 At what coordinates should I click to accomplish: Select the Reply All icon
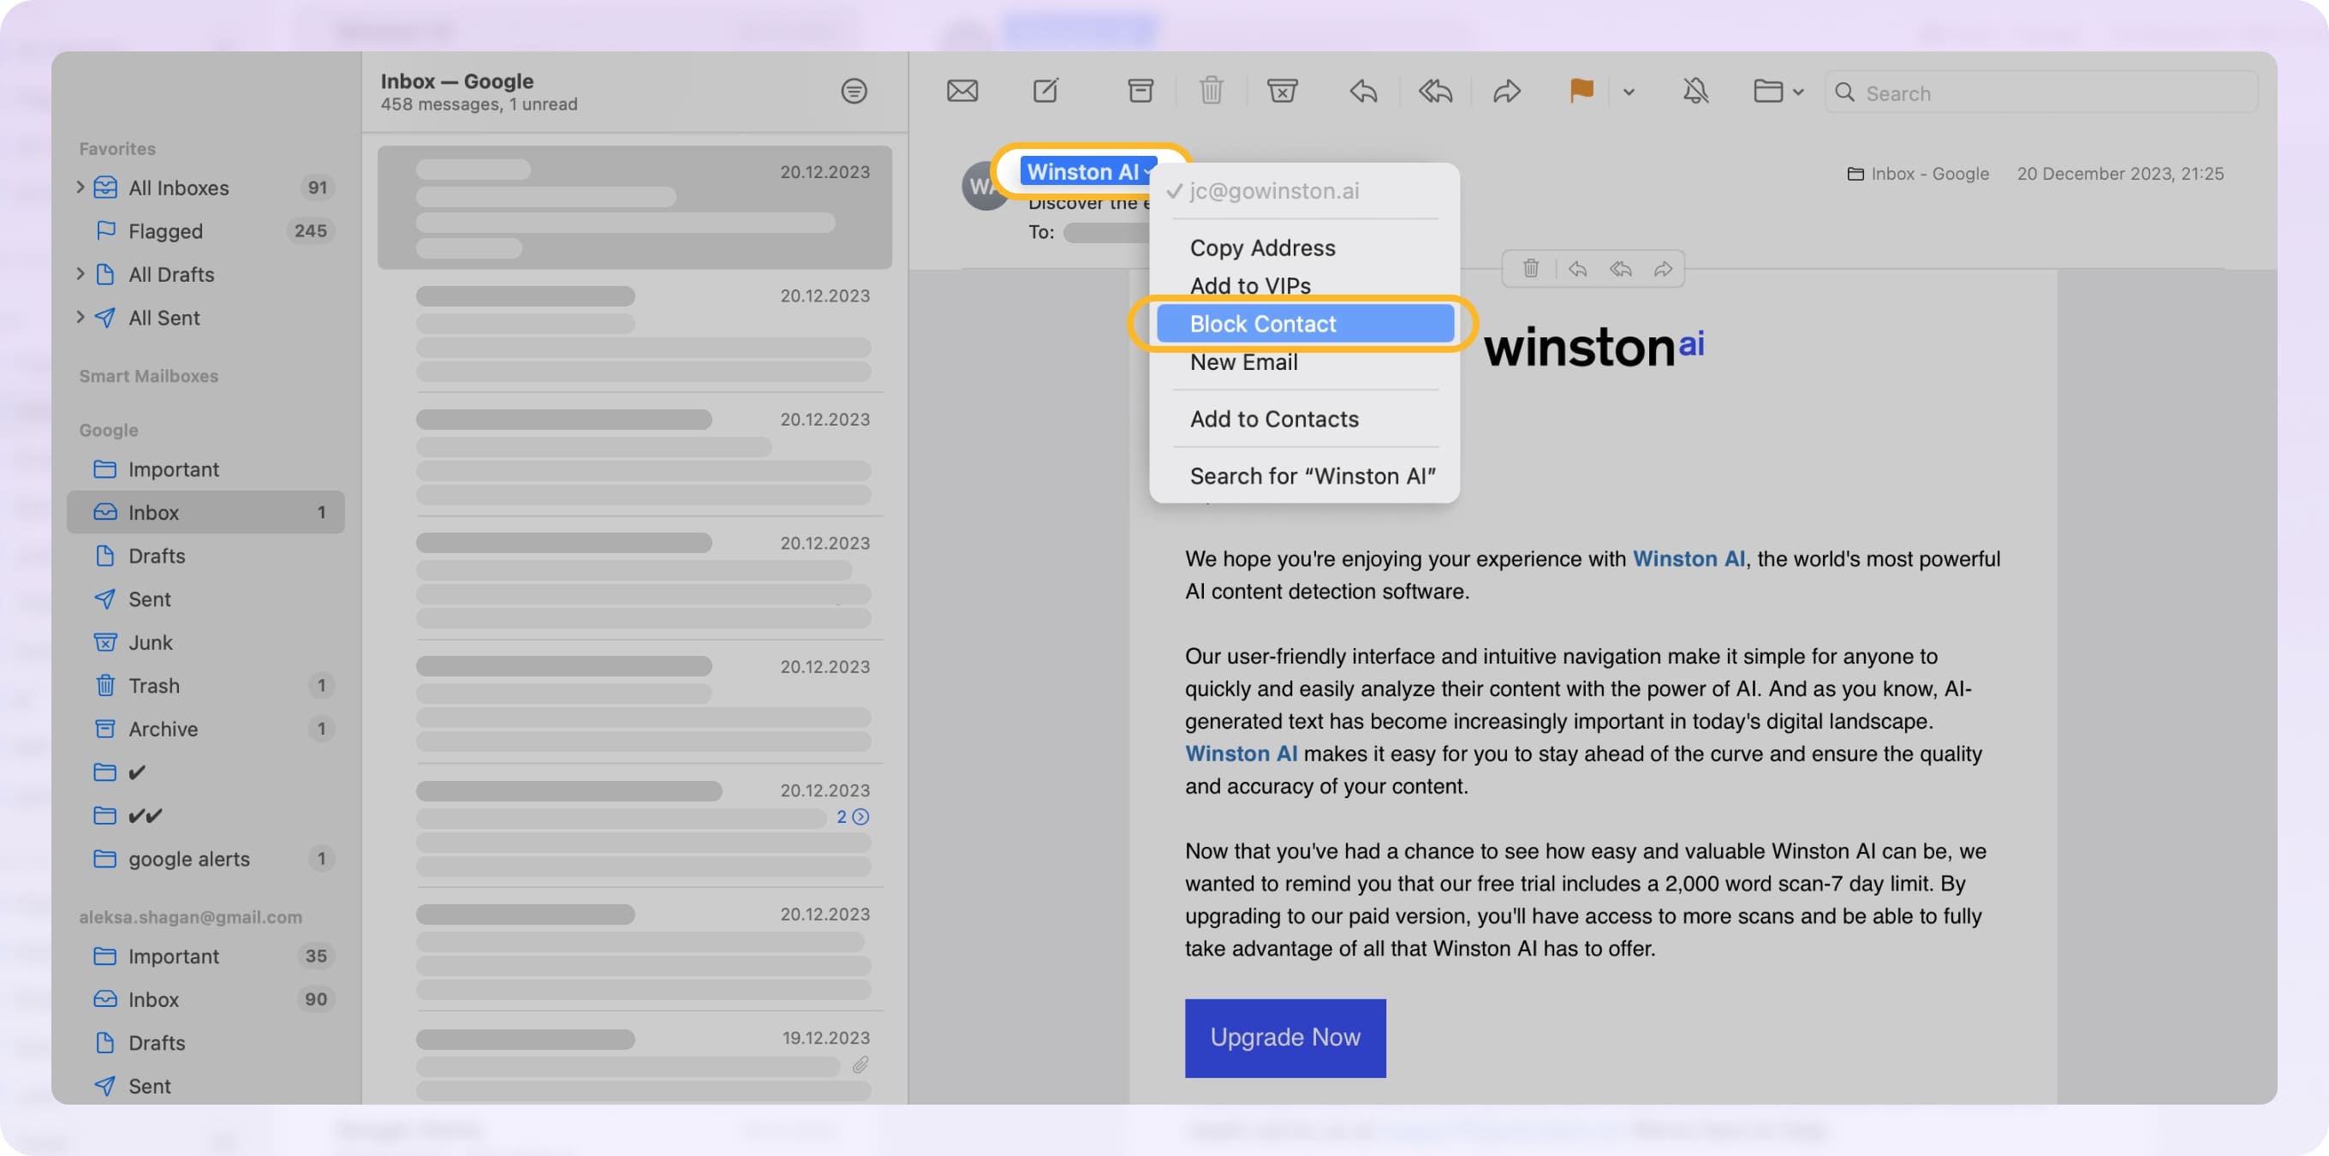tap(1434, 91)
